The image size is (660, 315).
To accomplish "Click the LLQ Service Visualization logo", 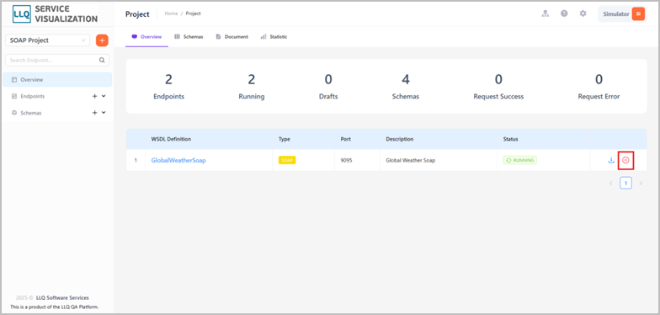I will [56, 13].
